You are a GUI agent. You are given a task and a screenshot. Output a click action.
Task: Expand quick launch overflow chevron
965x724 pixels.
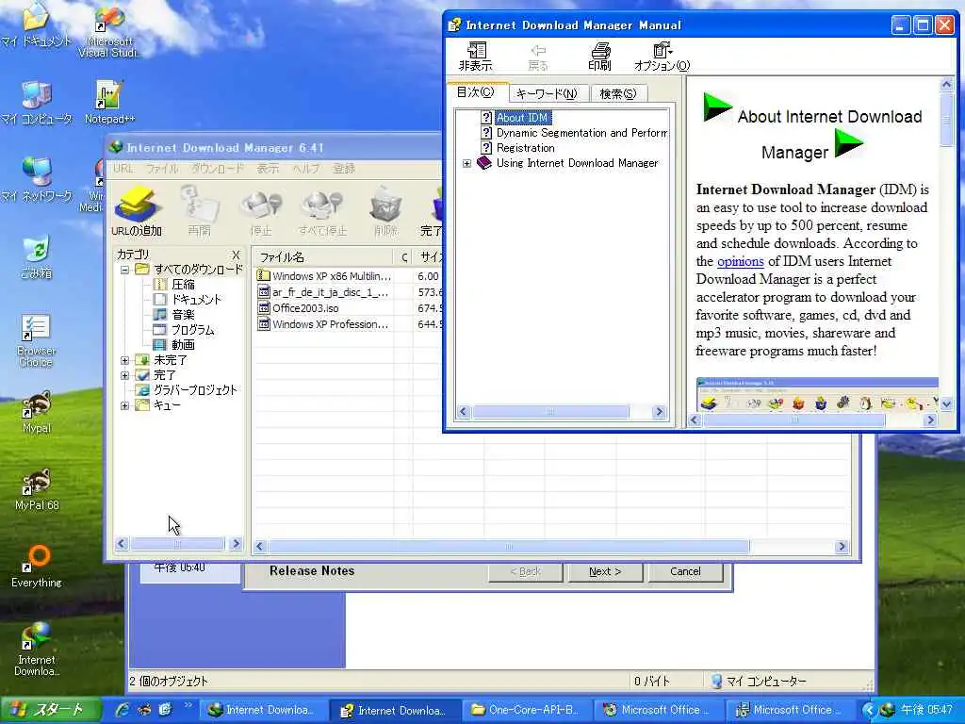click(188, 705)
